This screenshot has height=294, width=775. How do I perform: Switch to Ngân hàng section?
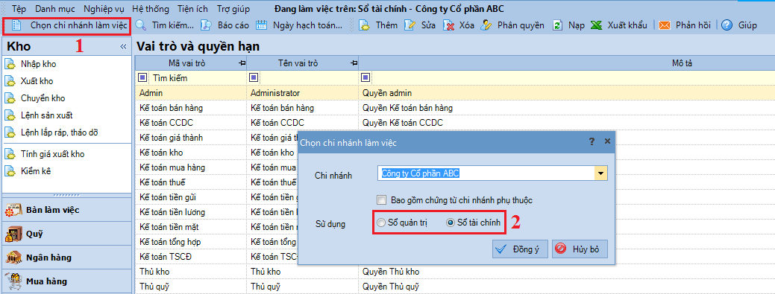pyautogui.click(x=66, y=258)
